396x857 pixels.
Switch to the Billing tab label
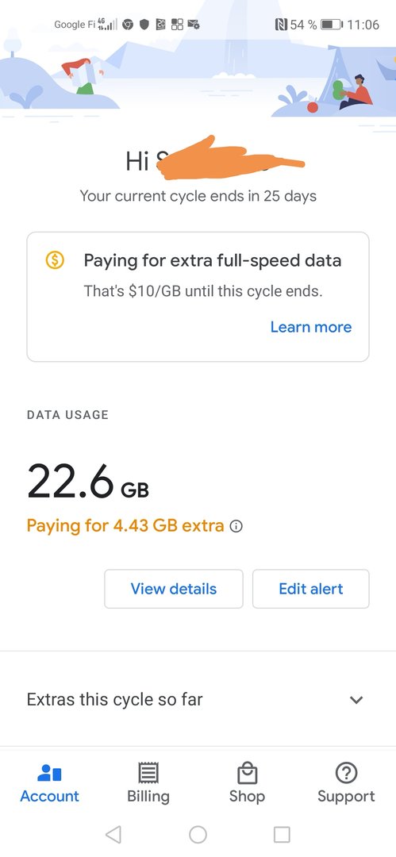click(x=148, y=797)
